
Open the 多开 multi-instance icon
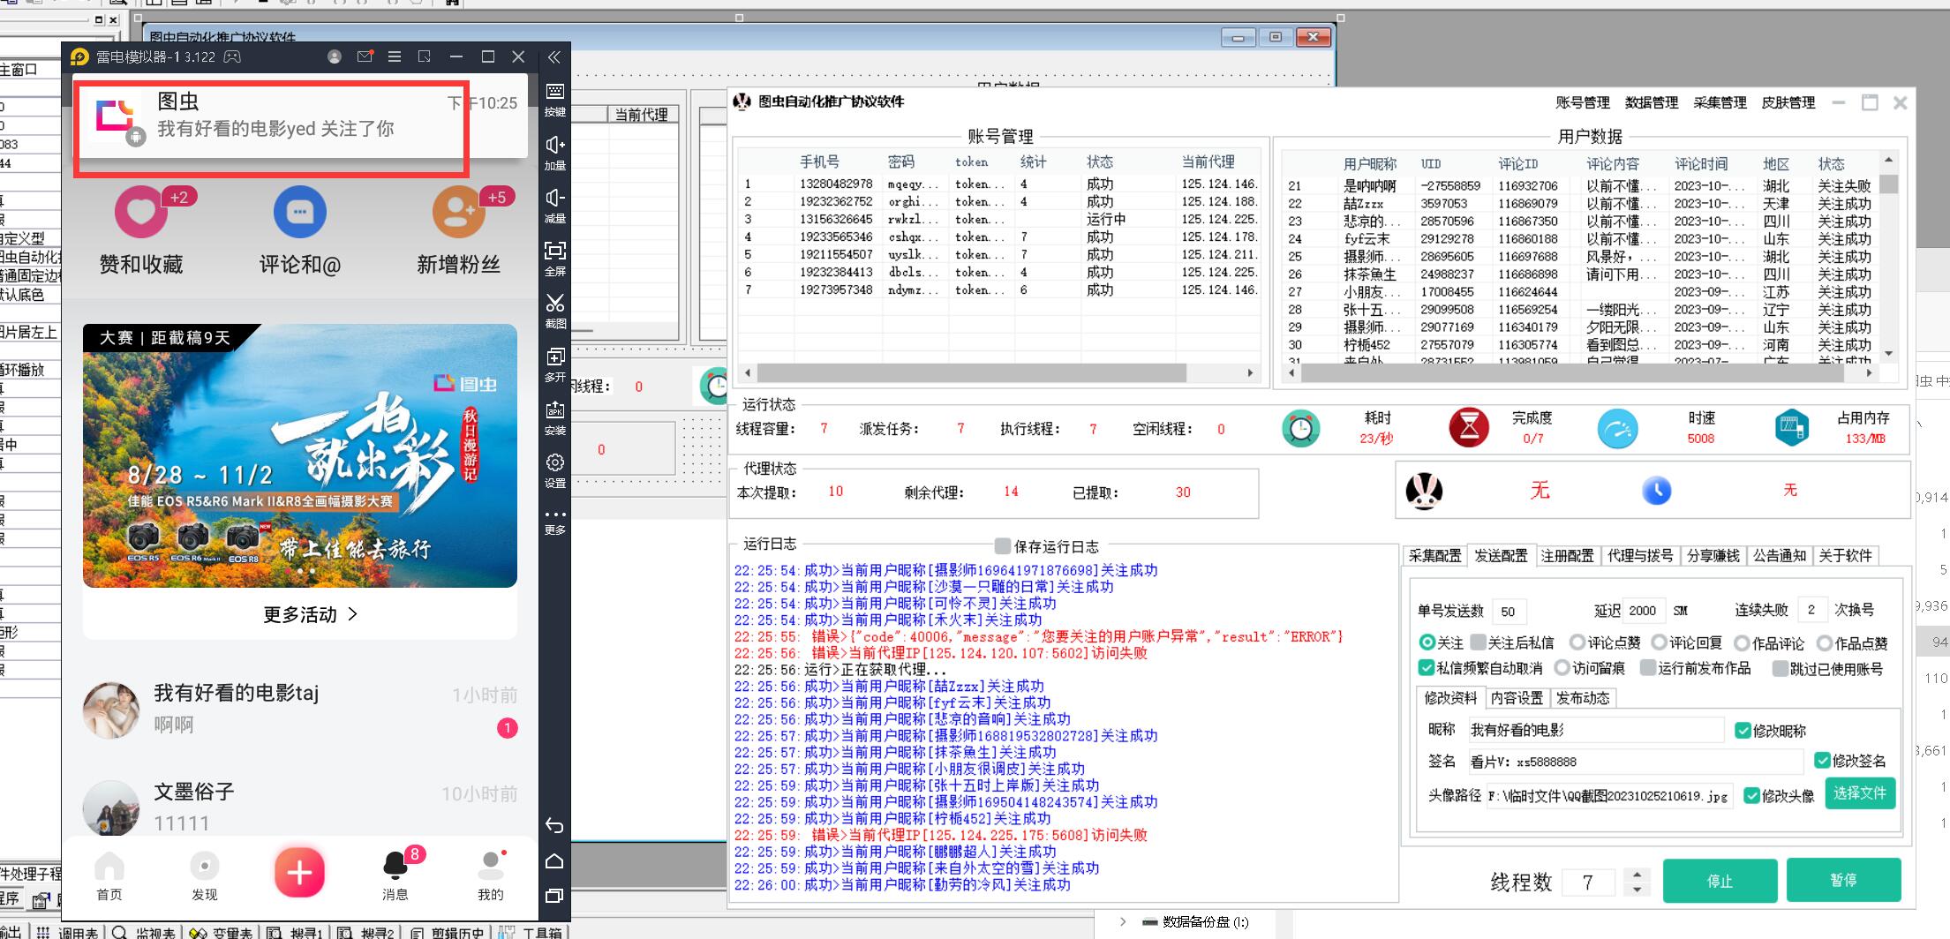(554, 357)
